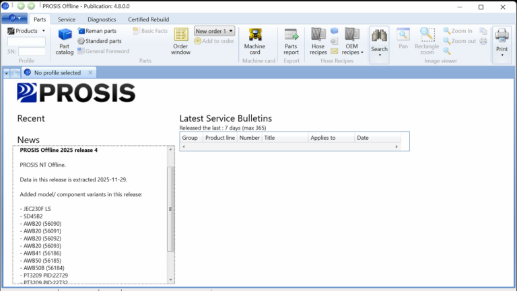The height and width of the screenshot is (291, 517).
Task: Open Hose recipes
Action: (x=318, y=42)
